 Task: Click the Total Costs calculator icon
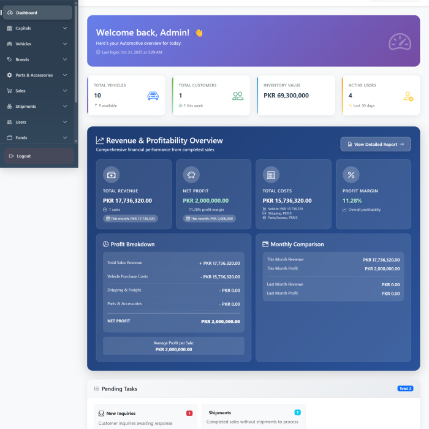[271, 175]
